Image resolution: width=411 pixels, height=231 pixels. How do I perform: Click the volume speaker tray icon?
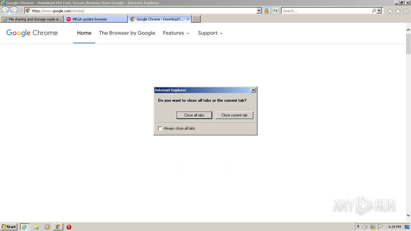pyautogui.click(x=365, y=227)
